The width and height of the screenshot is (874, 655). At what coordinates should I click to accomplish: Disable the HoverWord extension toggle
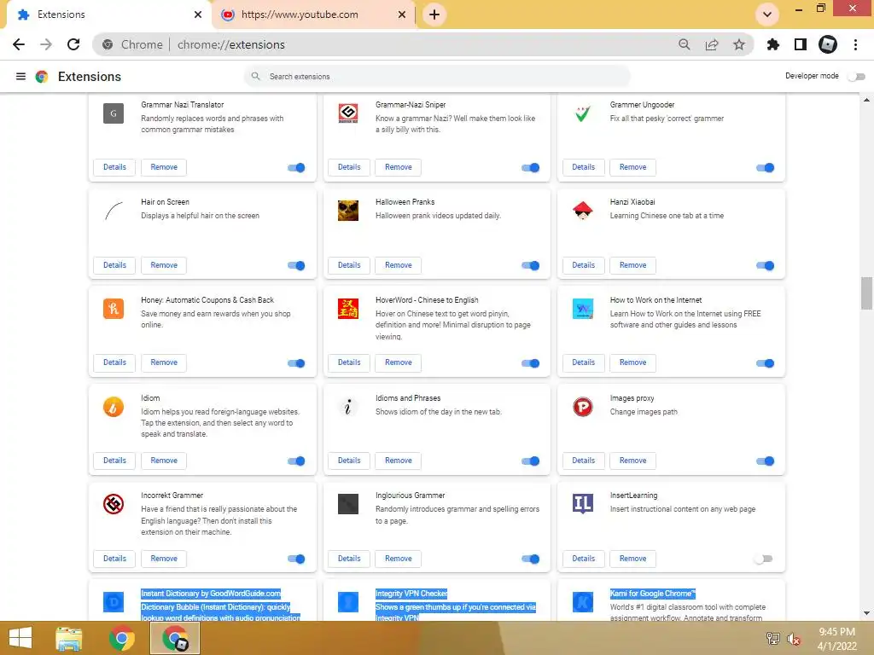[531, 363]
